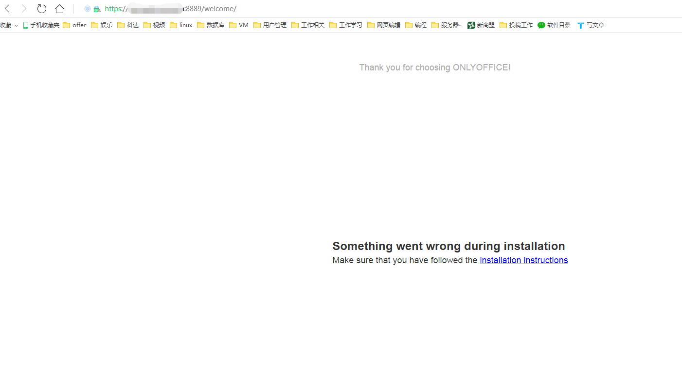Click the round blue icon before the padlock

pos(88,9)
